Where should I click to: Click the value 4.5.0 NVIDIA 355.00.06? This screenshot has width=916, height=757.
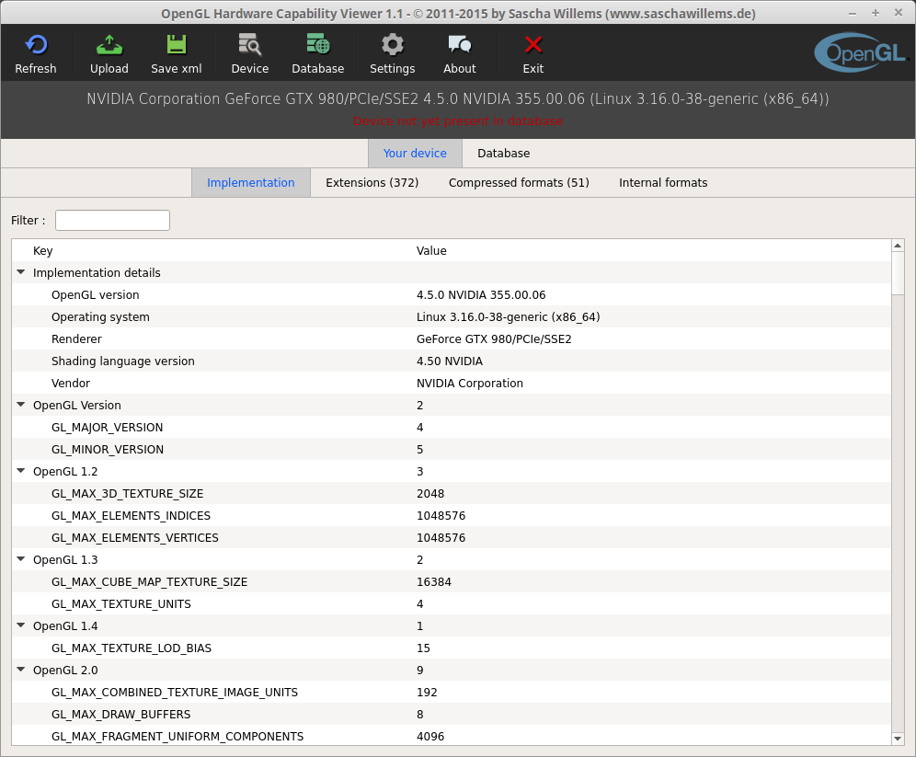481,294
